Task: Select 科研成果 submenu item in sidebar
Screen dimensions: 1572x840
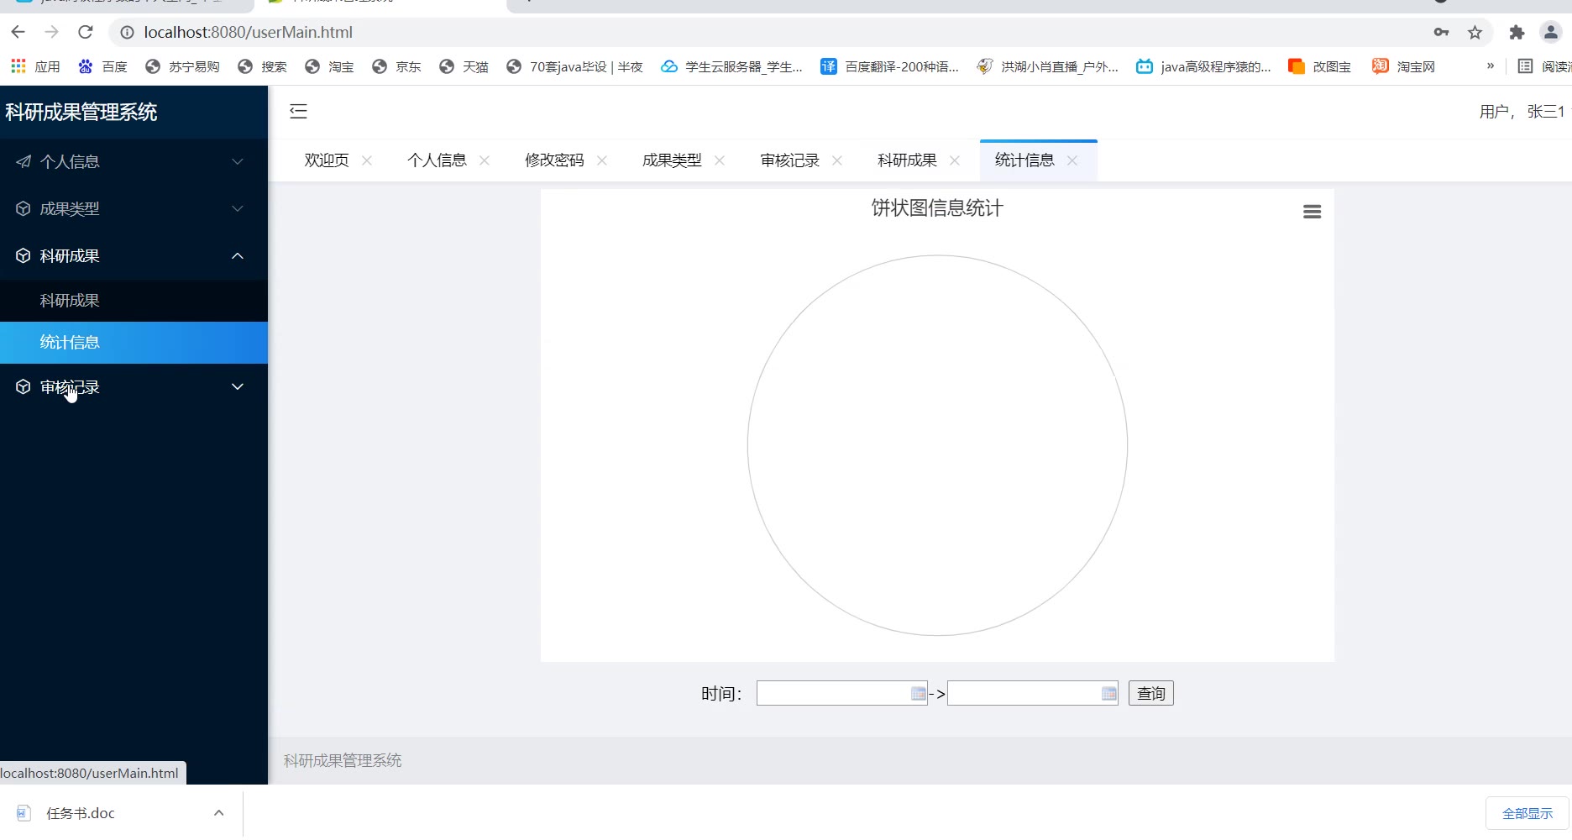Action: point(70,301)
